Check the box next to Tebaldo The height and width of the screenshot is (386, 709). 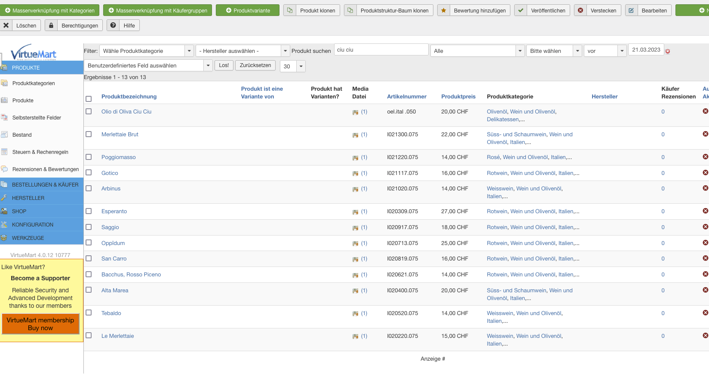[89, 312]
